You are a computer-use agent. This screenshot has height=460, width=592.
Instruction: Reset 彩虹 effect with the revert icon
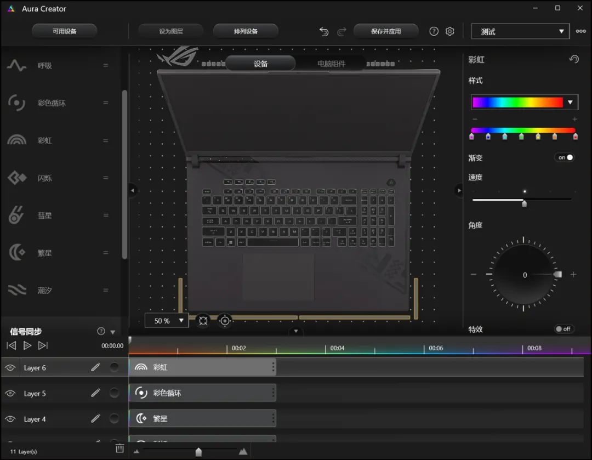574,59
